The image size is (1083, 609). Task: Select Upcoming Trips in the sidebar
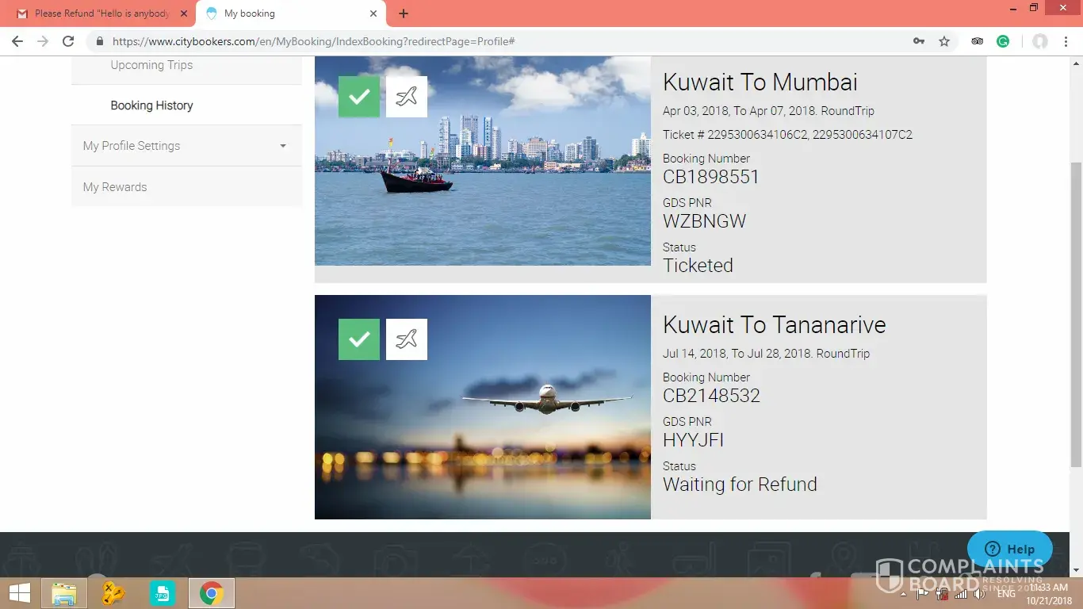(x=151, y=65)
